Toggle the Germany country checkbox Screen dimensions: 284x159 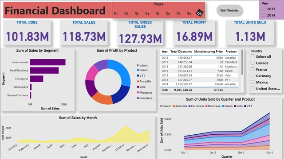[252, 76]
